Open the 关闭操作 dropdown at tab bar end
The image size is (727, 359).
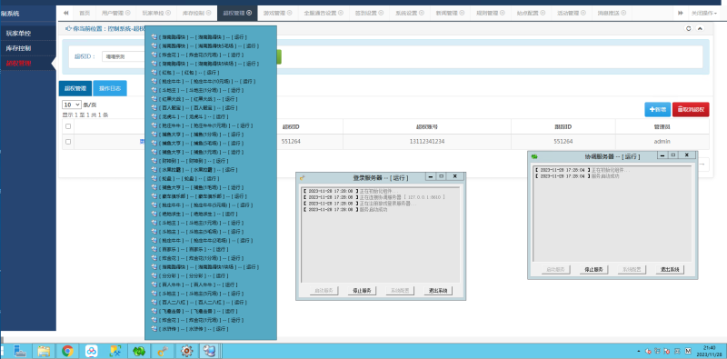pyautogui.click(x=703, y=13)
